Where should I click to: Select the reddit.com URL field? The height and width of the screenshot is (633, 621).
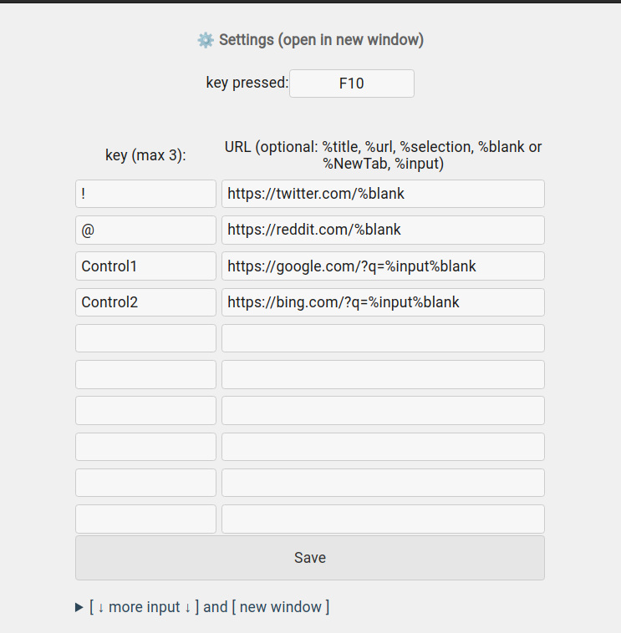tap(383, 230)
